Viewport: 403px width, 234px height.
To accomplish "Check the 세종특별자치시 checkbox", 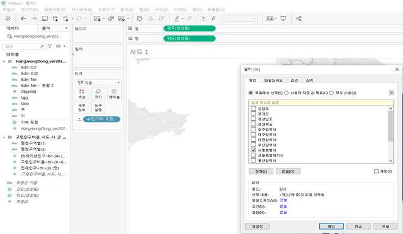I will coord(253,155).
